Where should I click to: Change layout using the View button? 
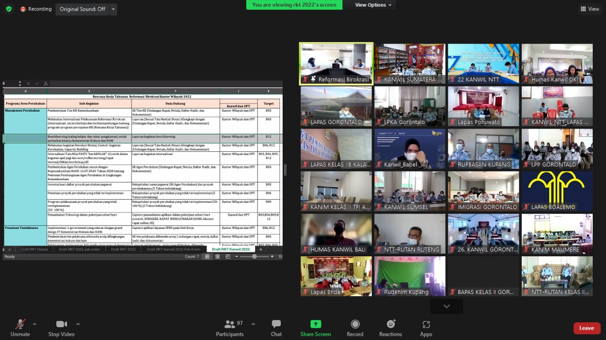(x=590, y=9)
